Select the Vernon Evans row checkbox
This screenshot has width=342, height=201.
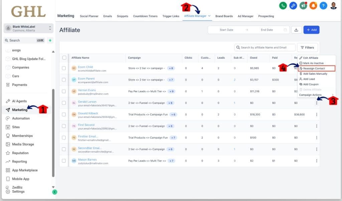(64, 91)
